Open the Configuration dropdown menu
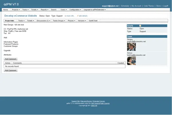 coord(75,9)
